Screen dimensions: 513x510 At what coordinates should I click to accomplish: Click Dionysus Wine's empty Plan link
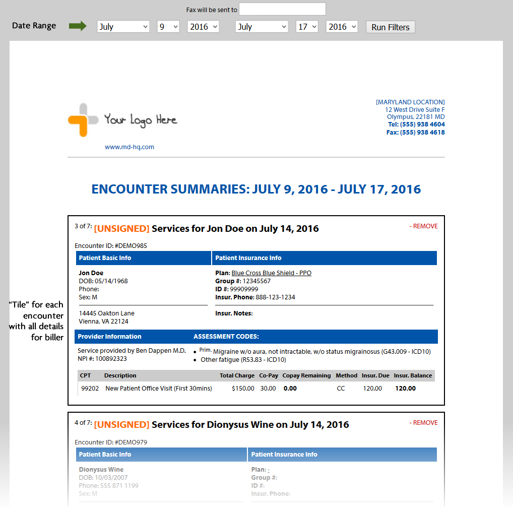point(268,470)
